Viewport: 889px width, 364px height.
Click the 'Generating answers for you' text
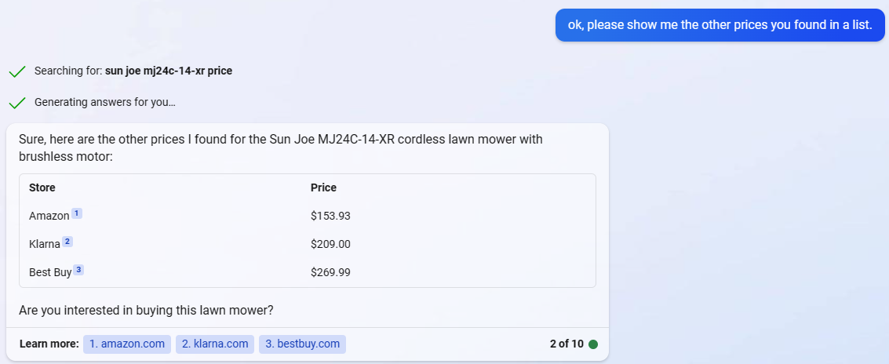[x=105, y=103]
